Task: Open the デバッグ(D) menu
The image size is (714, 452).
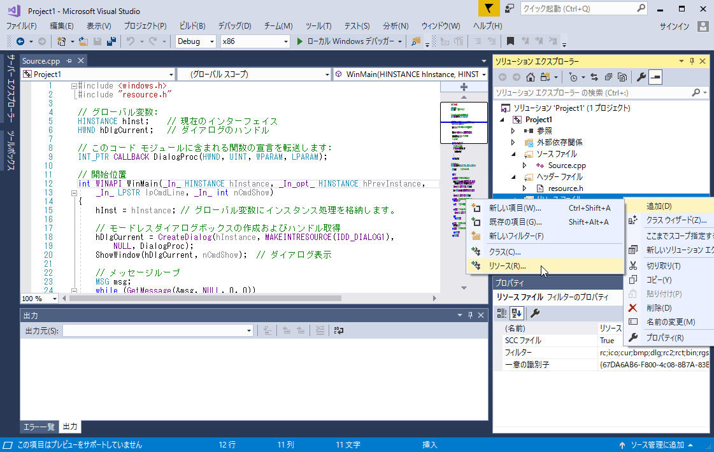Action: (x=234, y=26)
